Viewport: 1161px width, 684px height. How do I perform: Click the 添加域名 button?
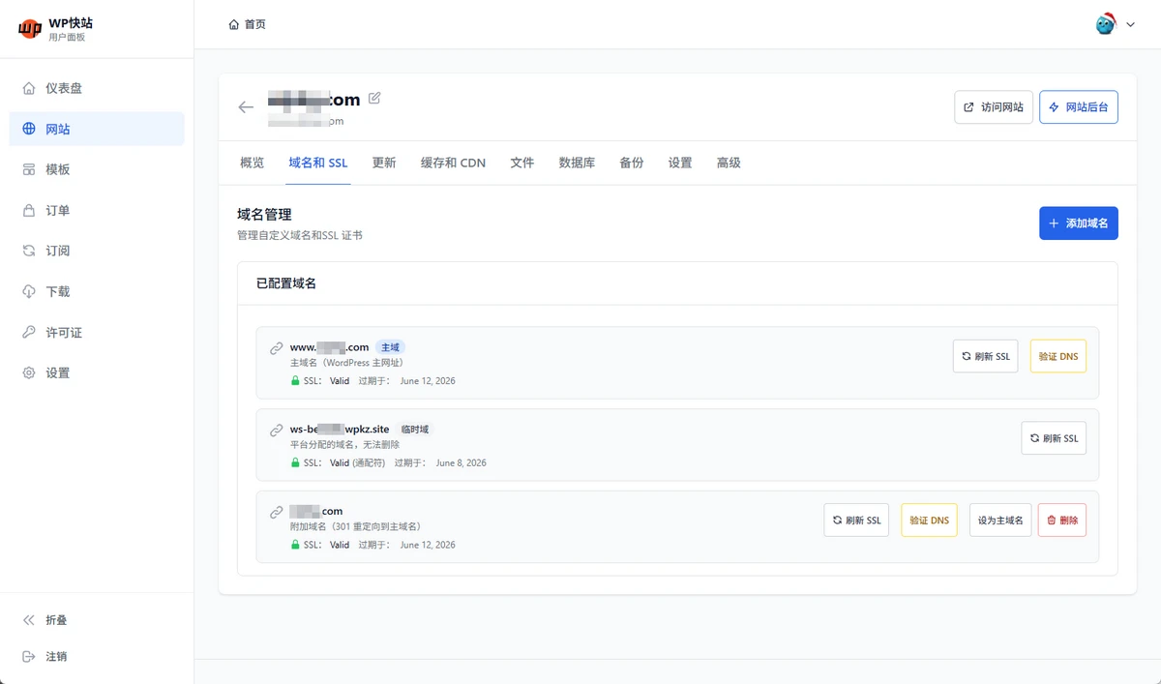click(x=1078, y=223)
